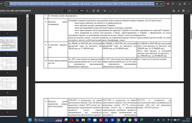
Task: Open Telegram from taskbar
Action: (x=124, y=120)
